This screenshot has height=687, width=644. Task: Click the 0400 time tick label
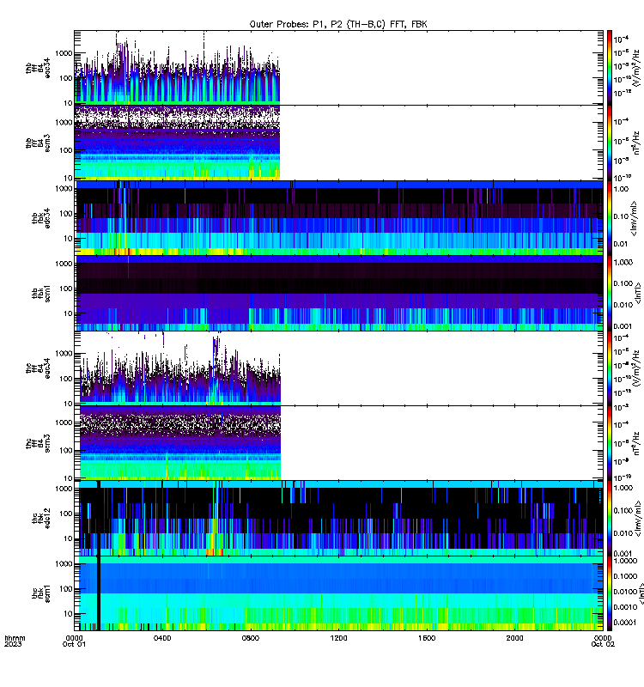(162, 638)
